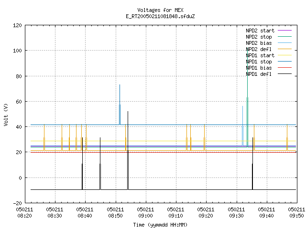Image resolution: width=306 pixels, height=229 pixels.
Task: Click the x-axis tick label 08:50
Action: click(x=115, y=216)
